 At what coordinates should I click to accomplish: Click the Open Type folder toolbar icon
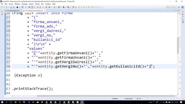[73, 7]
